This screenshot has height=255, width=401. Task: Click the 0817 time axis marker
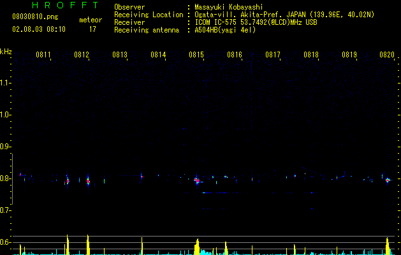point(273,55)
